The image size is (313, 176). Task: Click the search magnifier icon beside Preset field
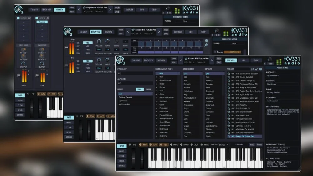point(252,69)
